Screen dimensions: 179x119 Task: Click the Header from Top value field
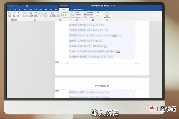tap(97, 12)
